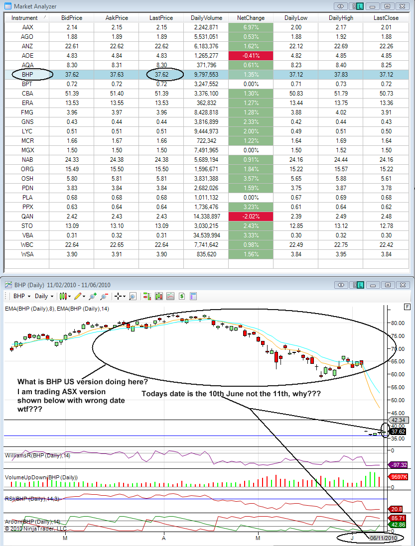415x546 pixels.
Task: Select the pencil drawing tools icon
Action: point(77,296)
